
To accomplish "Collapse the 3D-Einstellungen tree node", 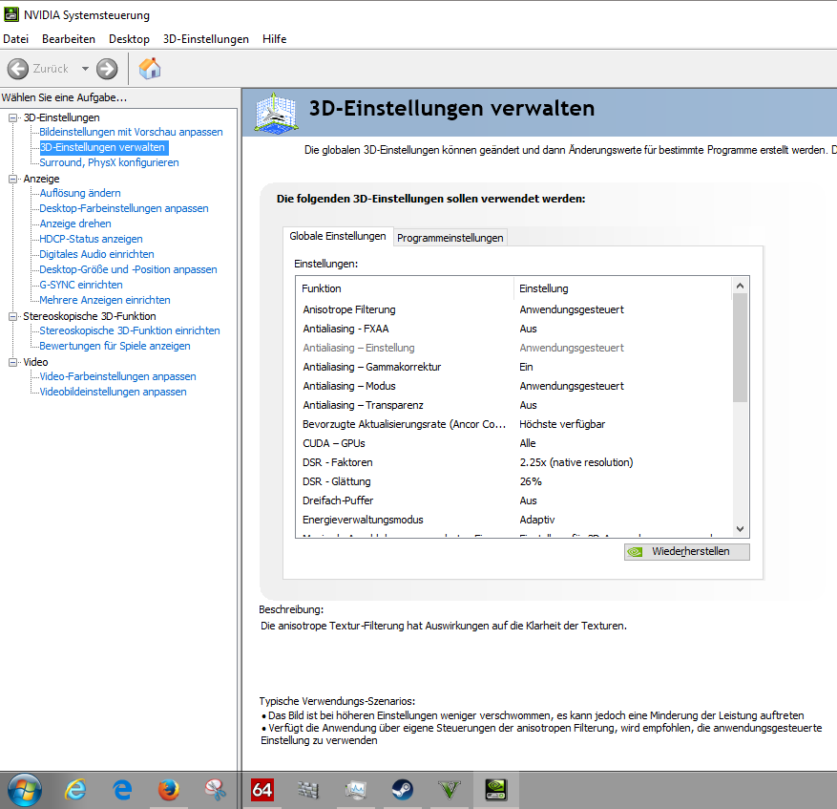I will pyautogui.click(x=12, y=117).
